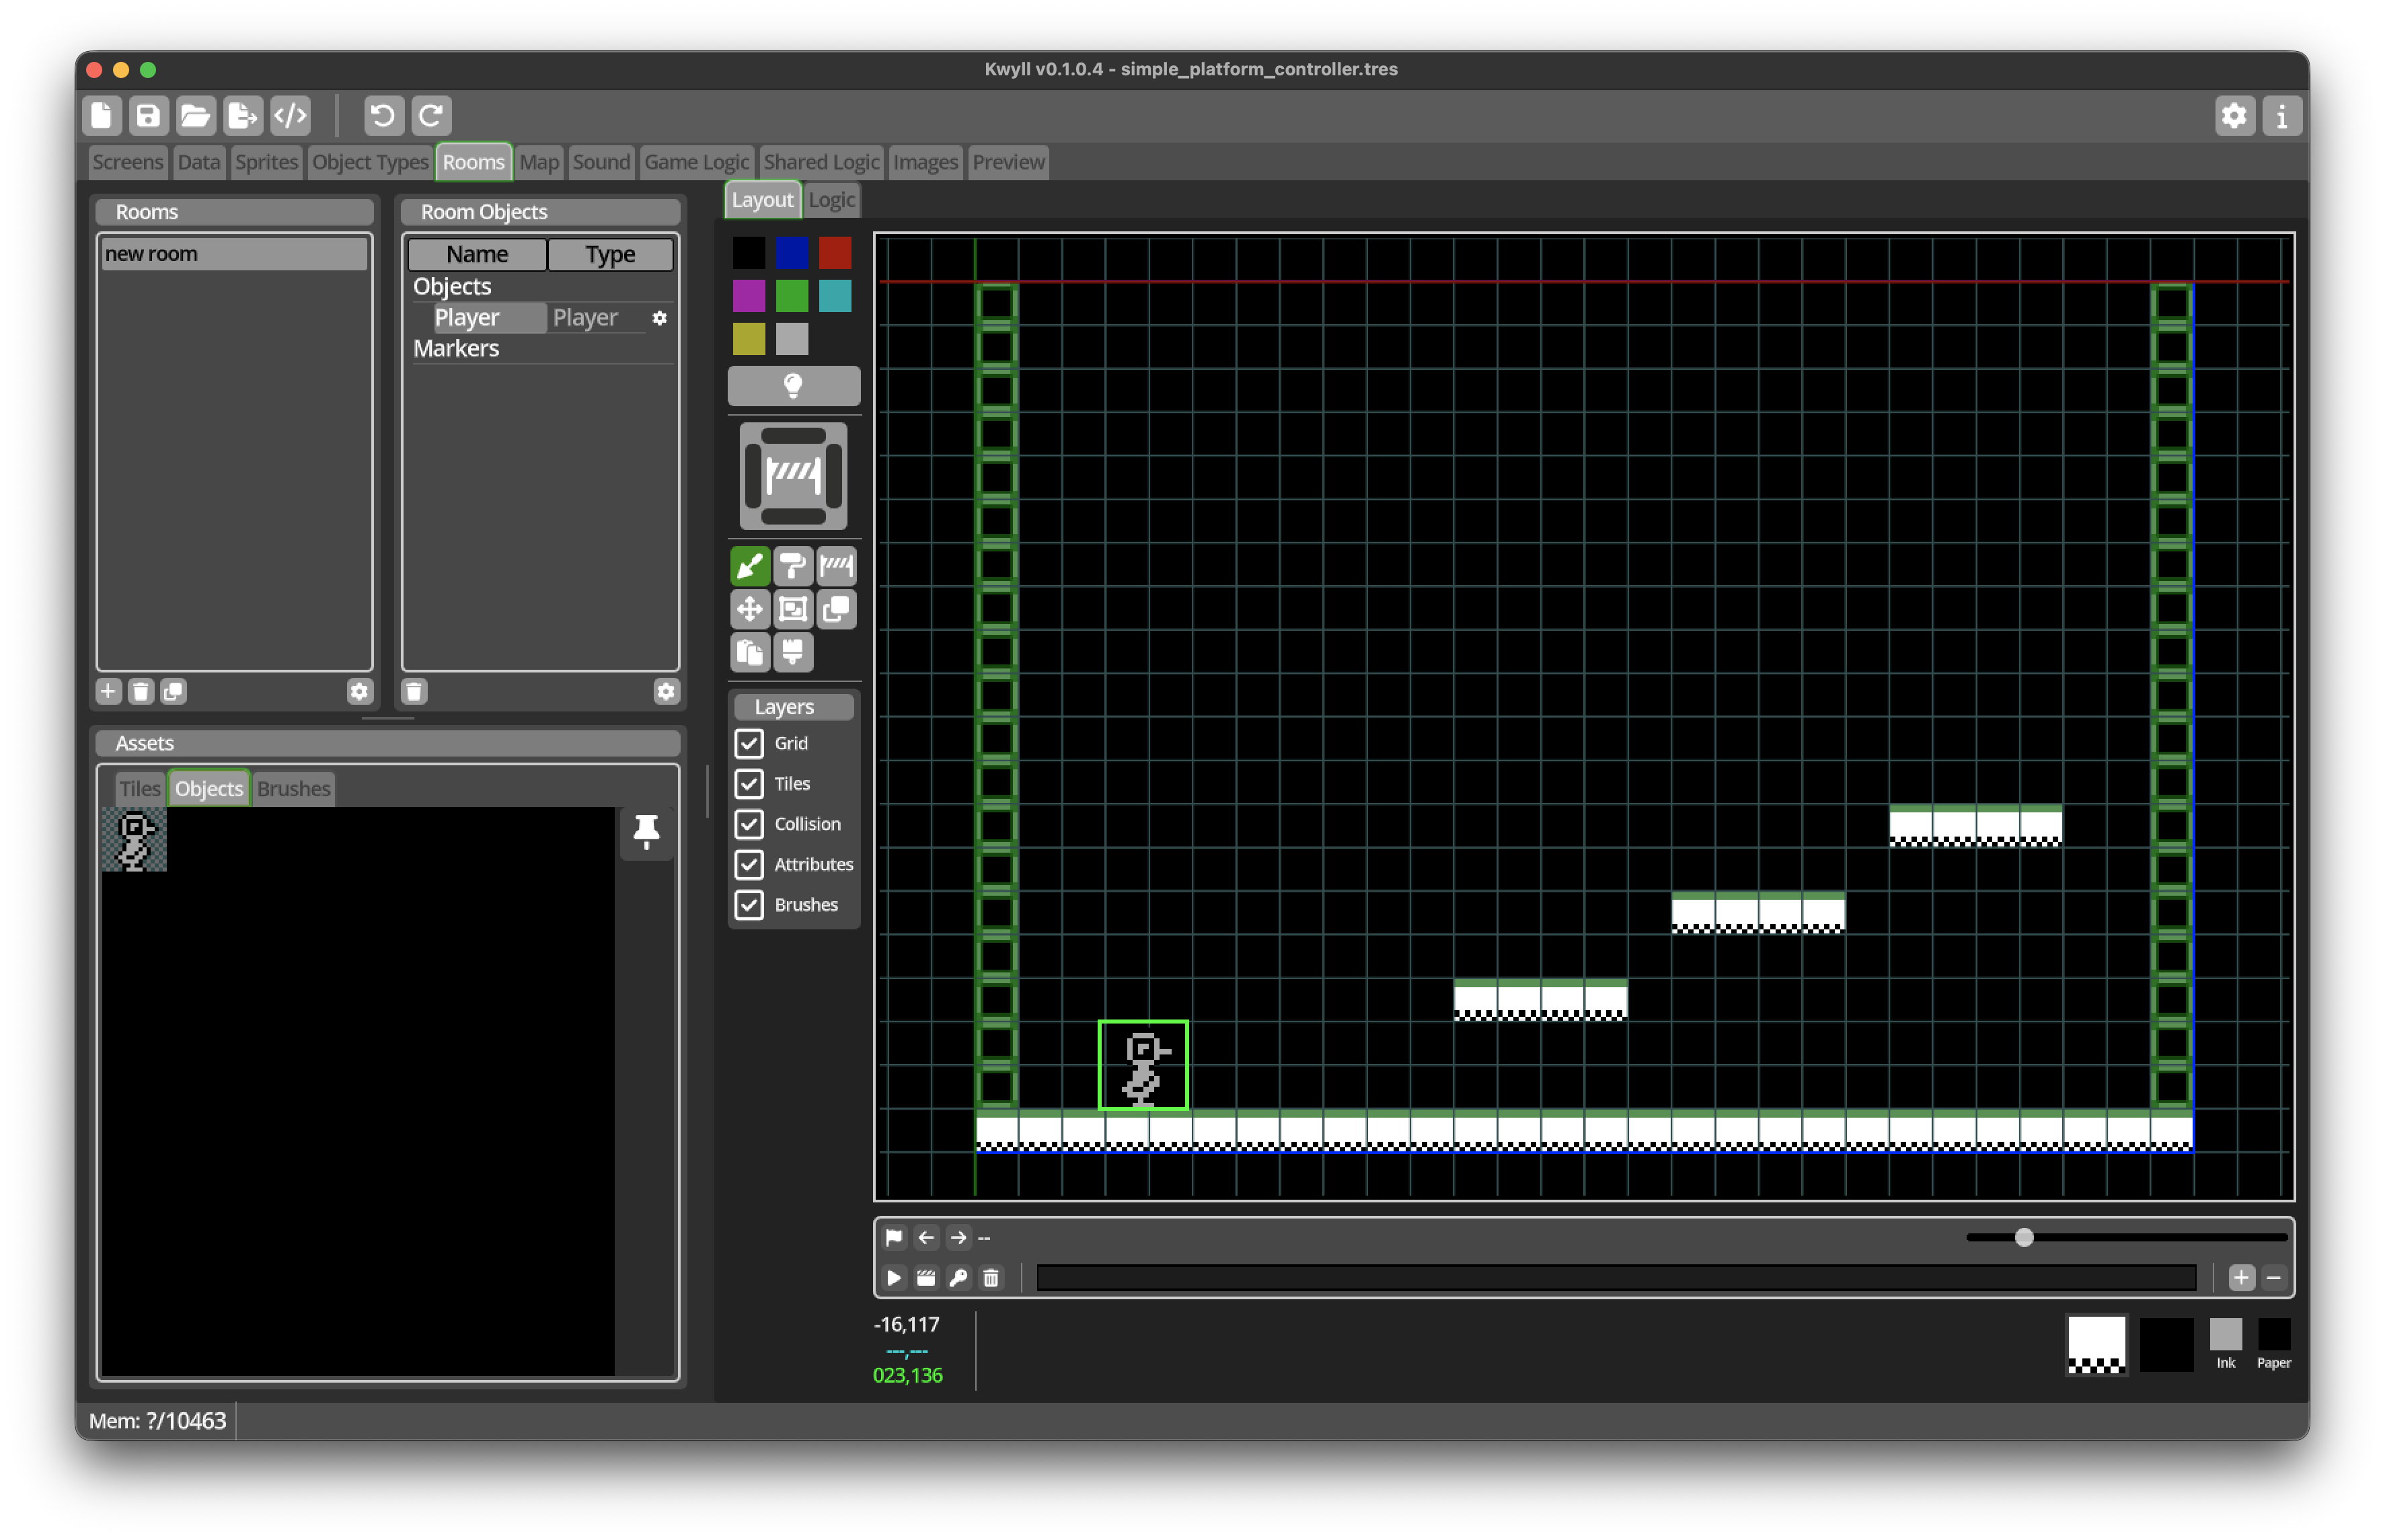Click the paste clipboard tool icon
Screen dimensions: 2385x1540
(749, 653)
